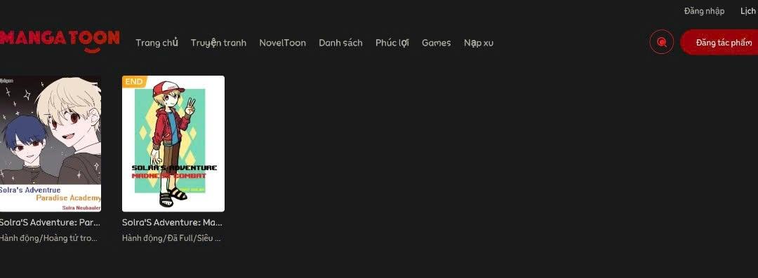Click title Solra'S Adventure: Par...

pyautogui.click(x=50, y=223)
